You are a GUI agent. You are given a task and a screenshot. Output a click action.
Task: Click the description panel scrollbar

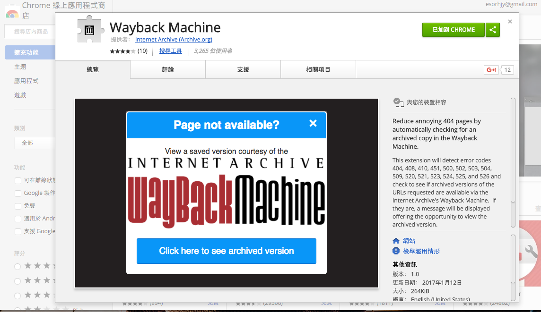point(513,162)
